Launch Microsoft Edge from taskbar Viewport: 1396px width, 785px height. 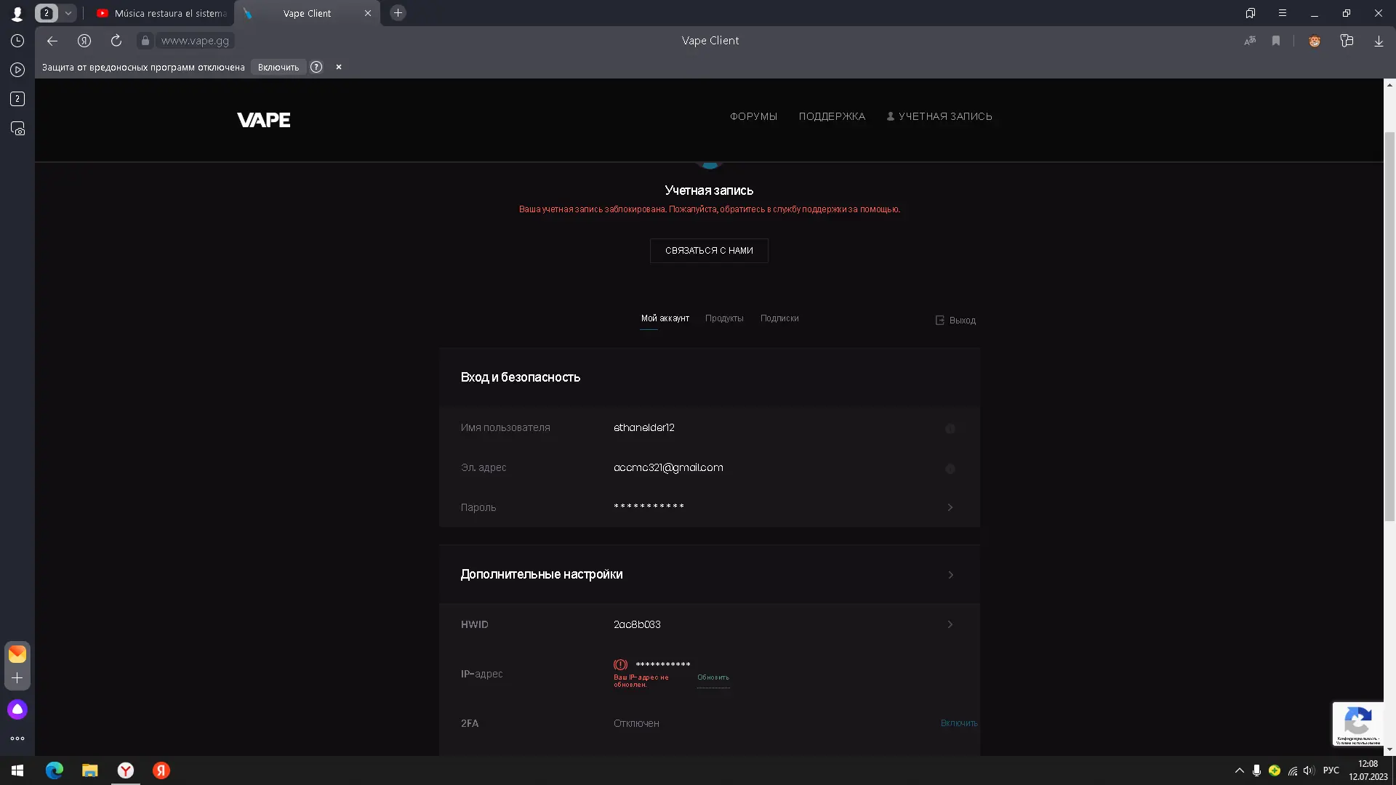[x=55, y=770]
